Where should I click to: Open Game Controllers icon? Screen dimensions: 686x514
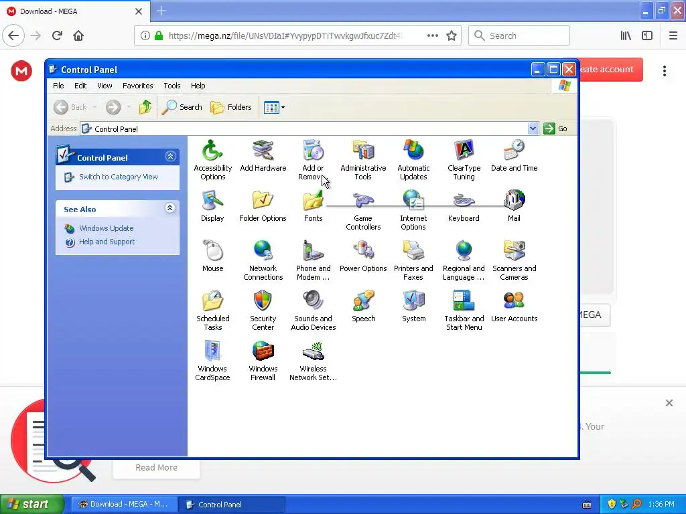click(363, 210)
